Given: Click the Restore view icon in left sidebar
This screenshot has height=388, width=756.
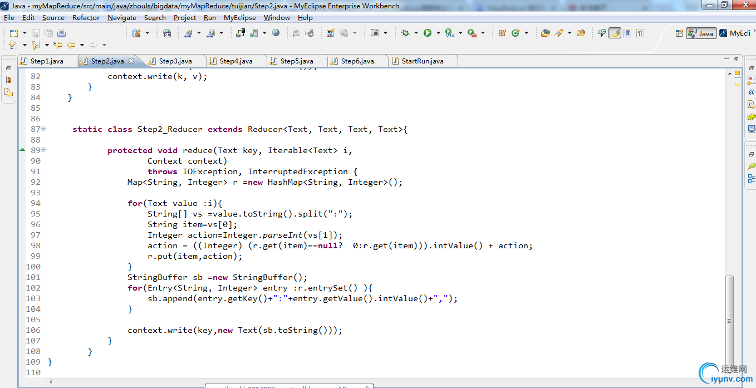Looking at the screenshot, I should pos(8,68).
